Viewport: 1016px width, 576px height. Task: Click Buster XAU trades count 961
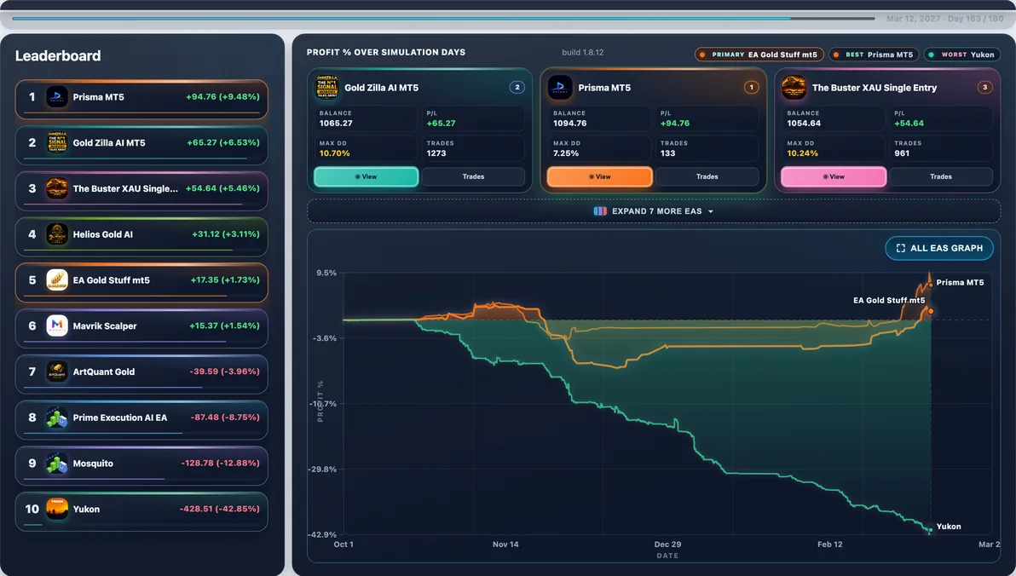click(902, 153)
